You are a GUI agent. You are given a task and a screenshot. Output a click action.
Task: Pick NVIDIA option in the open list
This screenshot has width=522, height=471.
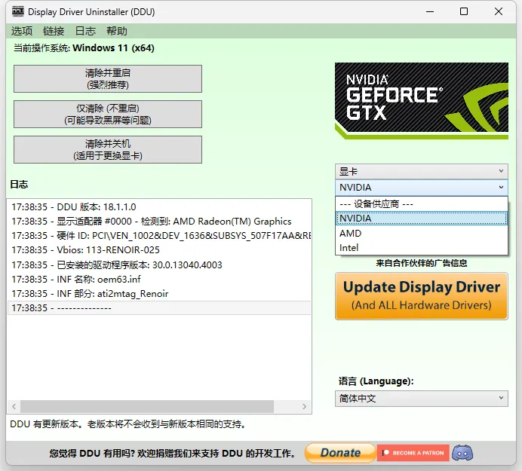click(x=355, y=219)
